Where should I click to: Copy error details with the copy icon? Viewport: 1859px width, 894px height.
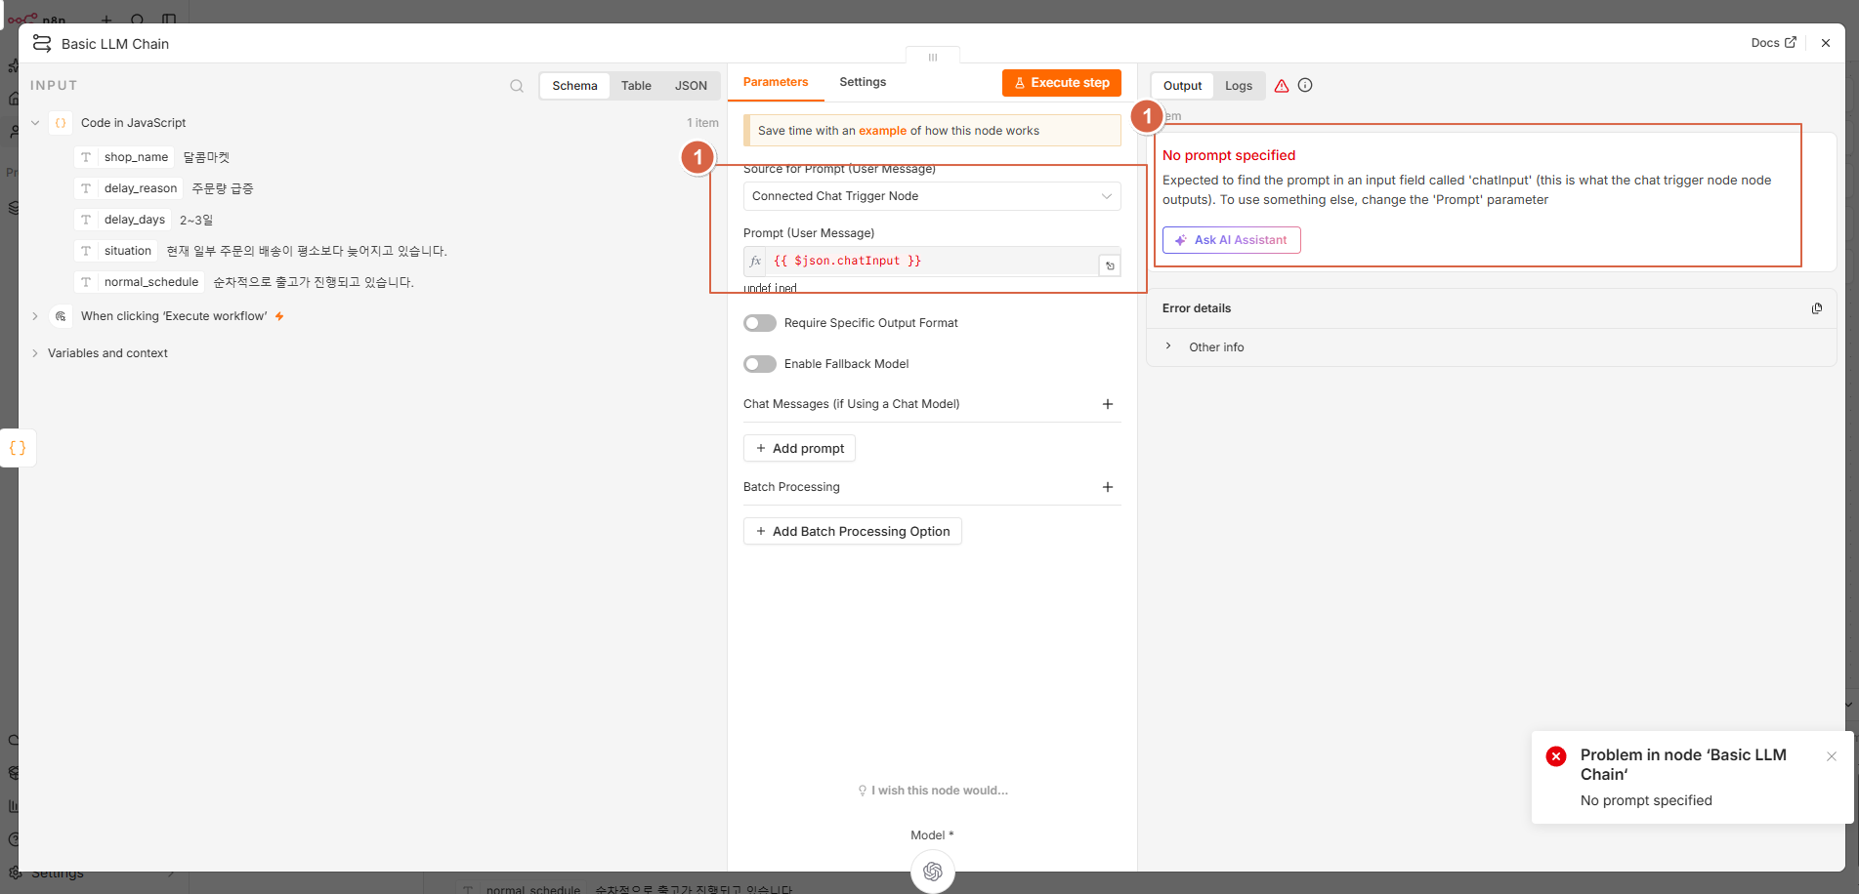coord(1817,308)
